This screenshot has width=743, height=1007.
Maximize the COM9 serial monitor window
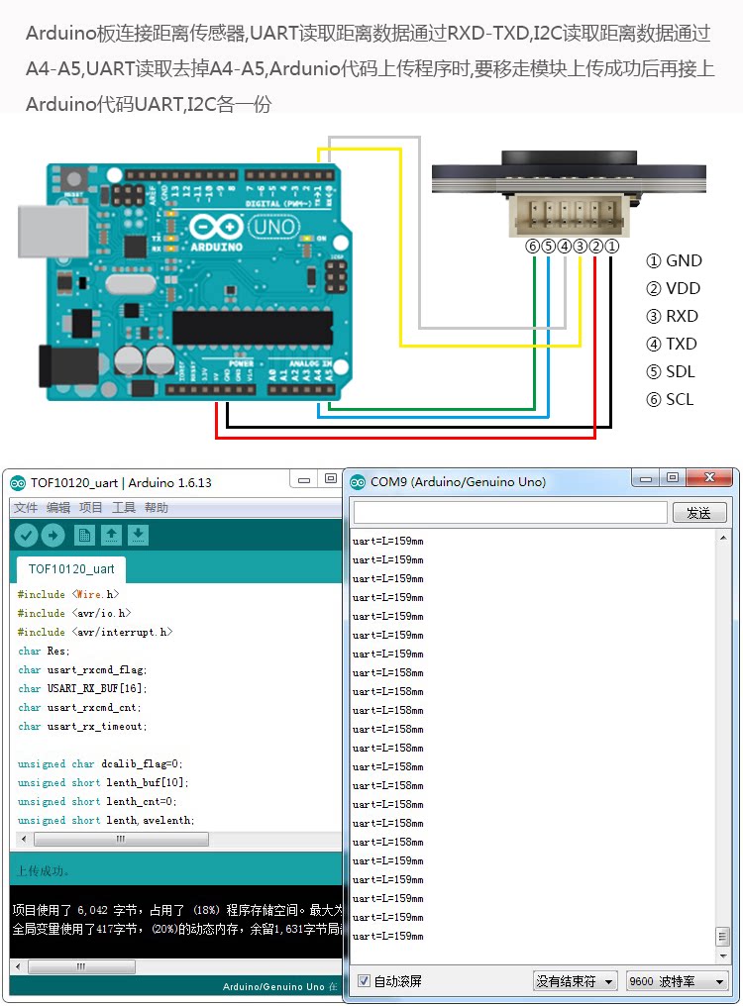[x=673, y=478]
